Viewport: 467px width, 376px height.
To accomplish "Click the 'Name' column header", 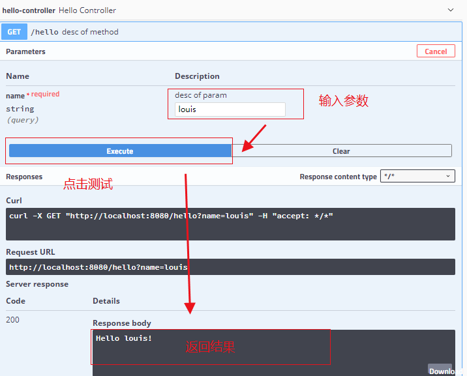I will (18, 76).
